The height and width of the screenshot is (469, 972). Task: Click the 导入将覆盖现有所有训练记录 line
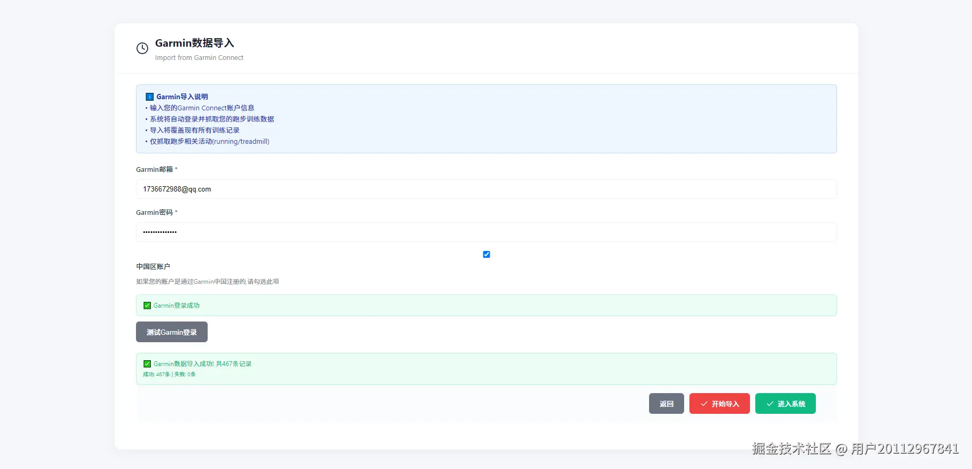coord(194,131)
